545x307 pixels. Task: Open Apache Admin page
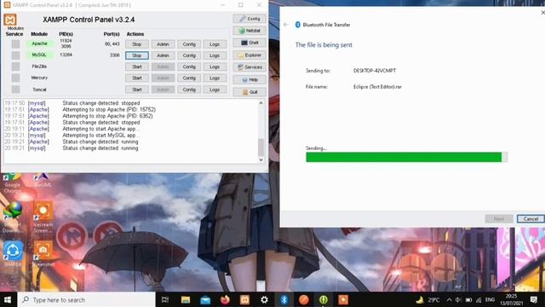[x=163, y=44]
